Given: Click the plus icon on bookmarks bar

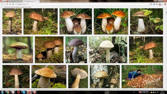Looking at the screenshot, I should pyautogui.click(x=2, y=7).
